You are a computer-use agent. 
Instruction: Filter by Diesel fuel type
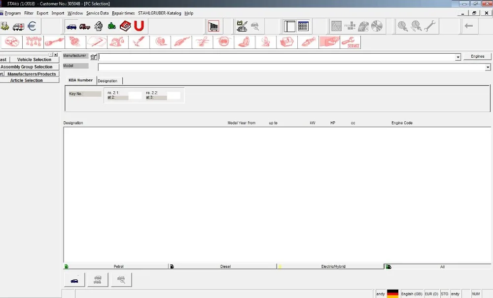pyautogui.click(x=223, y=266)
